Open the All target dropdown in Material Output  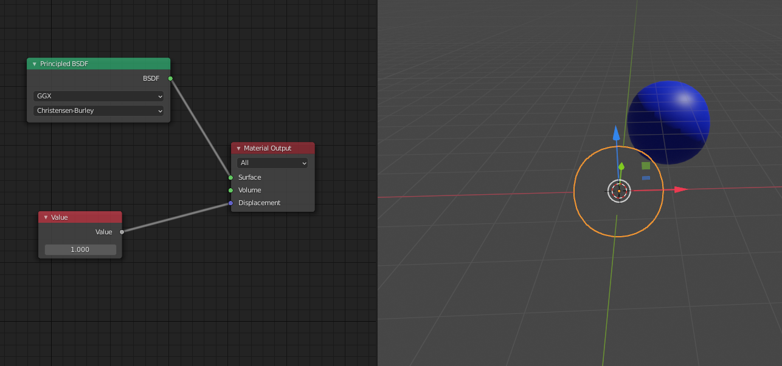tap(272, 163)
